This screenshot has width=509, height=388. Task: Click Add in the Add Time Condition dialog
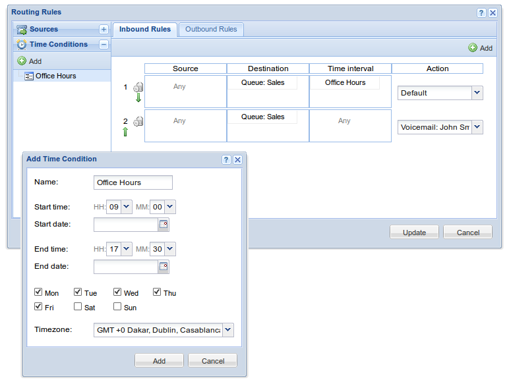[159, 361]
